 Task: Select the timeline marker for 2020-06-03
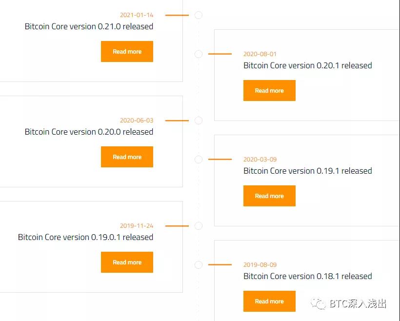198,120
